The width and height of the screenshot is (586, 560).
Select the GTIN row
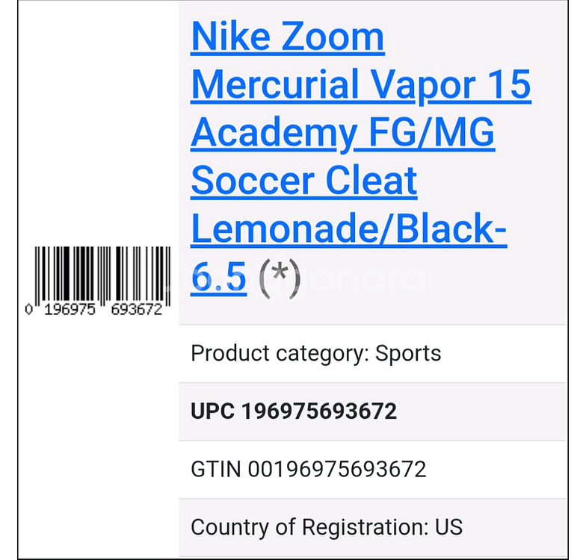point(372,470)
